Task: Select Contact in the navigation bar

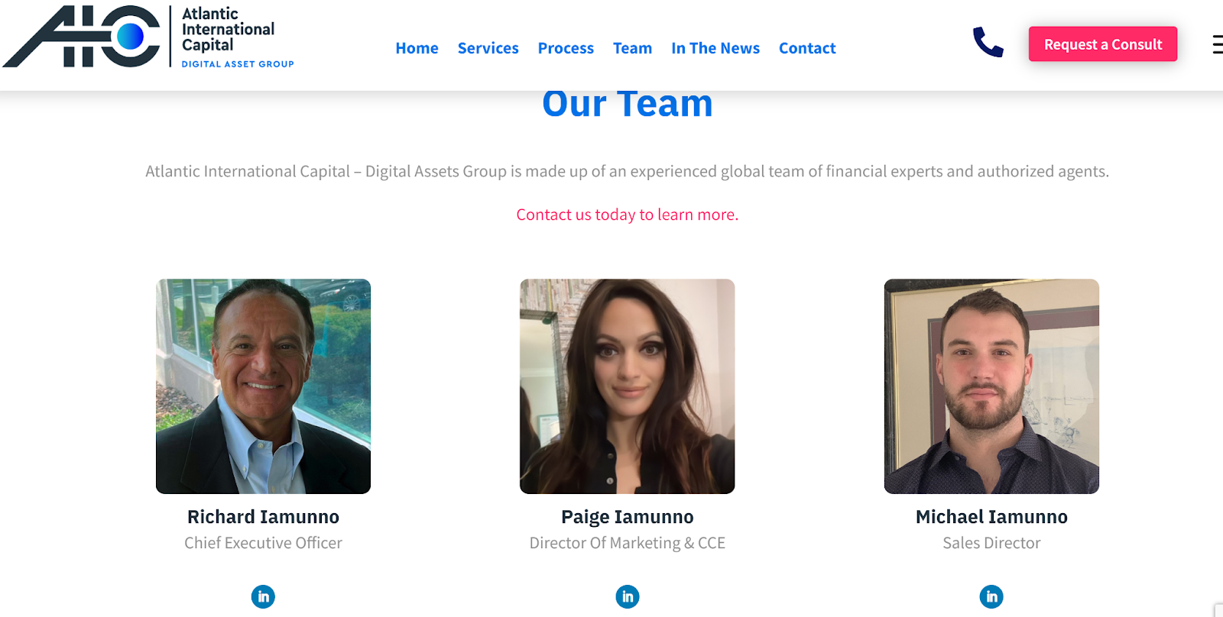Action: click(x=807, y=48)
